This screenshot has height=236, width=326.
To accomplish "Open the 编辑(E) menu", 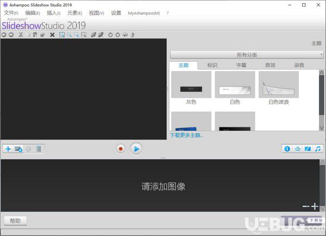I will coord(33,13).
